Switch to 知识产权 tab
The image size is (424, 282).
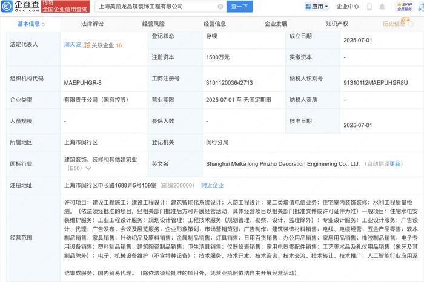pos(337,24)
